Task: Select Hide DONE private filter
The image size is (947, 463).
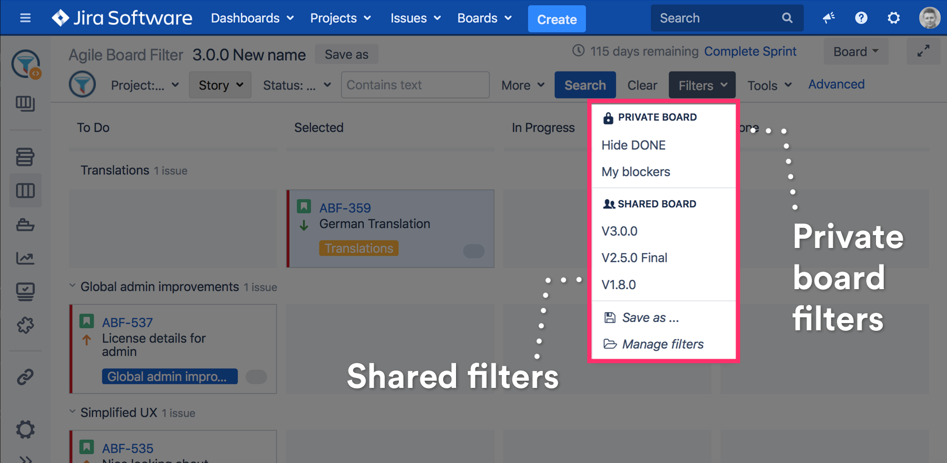Action: coord(633,145)
